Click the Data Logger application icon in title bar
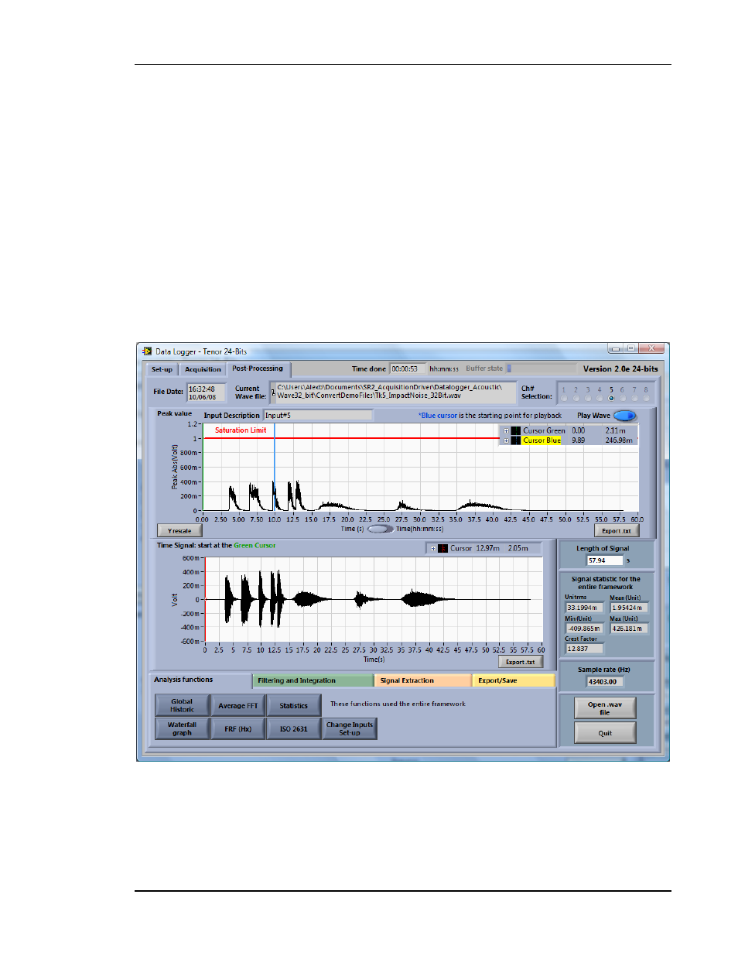Screen dimensions: 738x956 pyautogui.click(x=147, y=351)
